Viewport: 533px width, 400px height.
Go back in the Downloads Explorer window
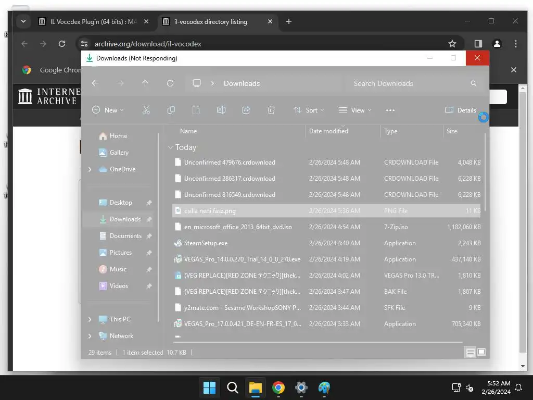[95, 83]
